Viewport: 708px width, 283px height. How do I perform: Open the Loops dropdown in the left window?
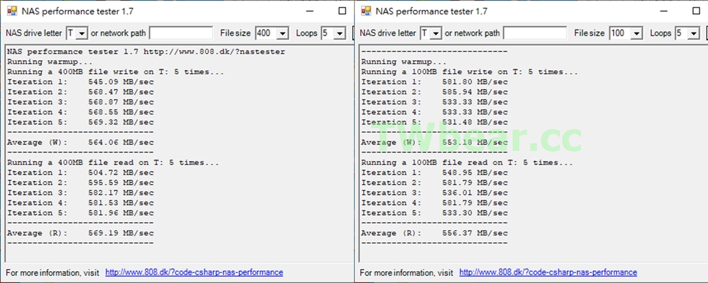[x=339, y=34]
